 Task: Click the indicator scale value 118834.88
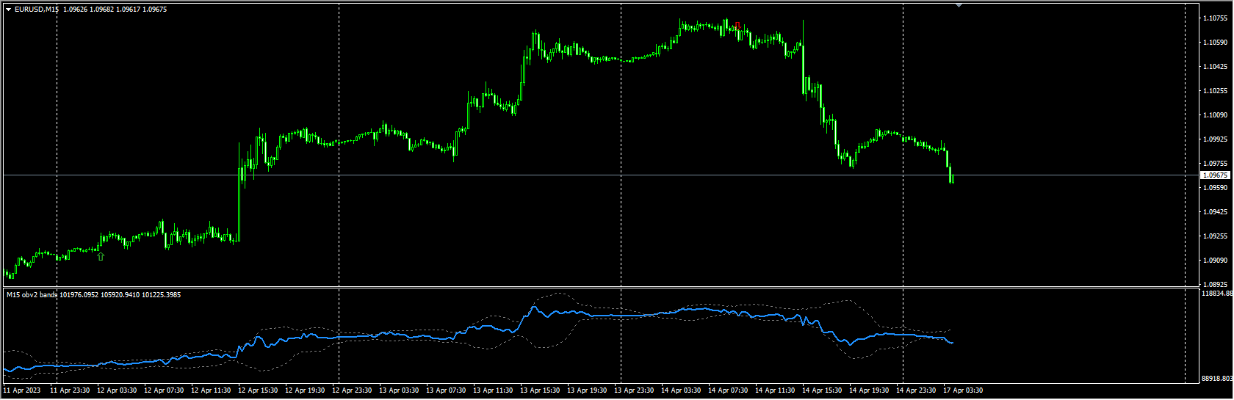(x=1216, y=294)
